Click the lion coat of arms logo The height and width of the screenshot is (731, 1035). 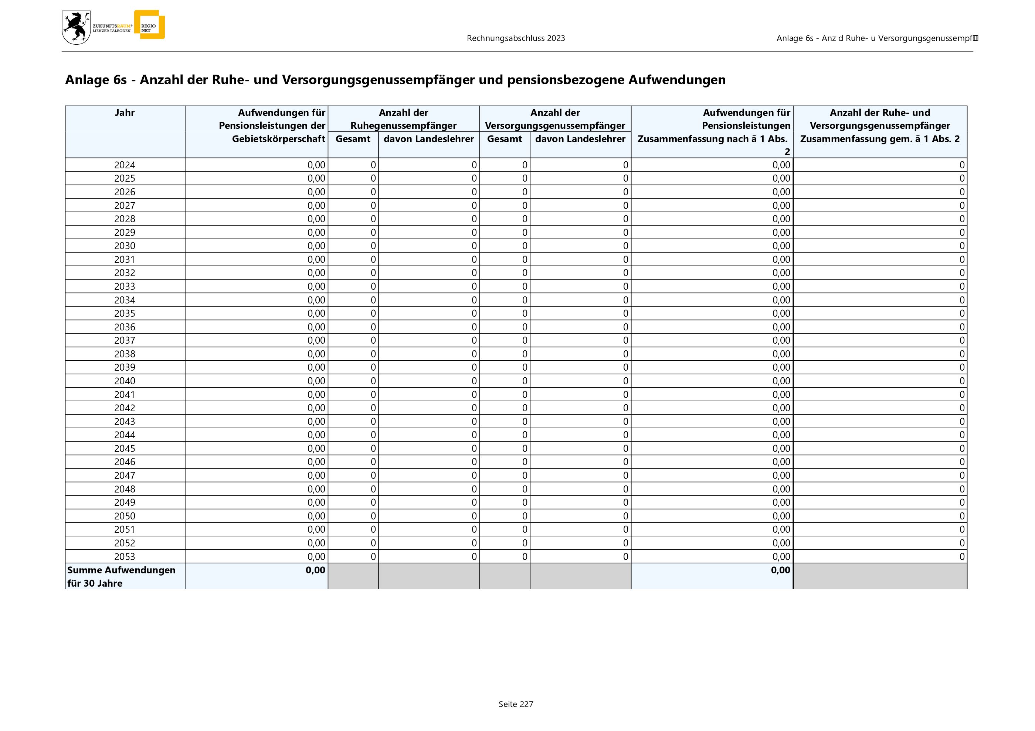(x=76, y=28)
